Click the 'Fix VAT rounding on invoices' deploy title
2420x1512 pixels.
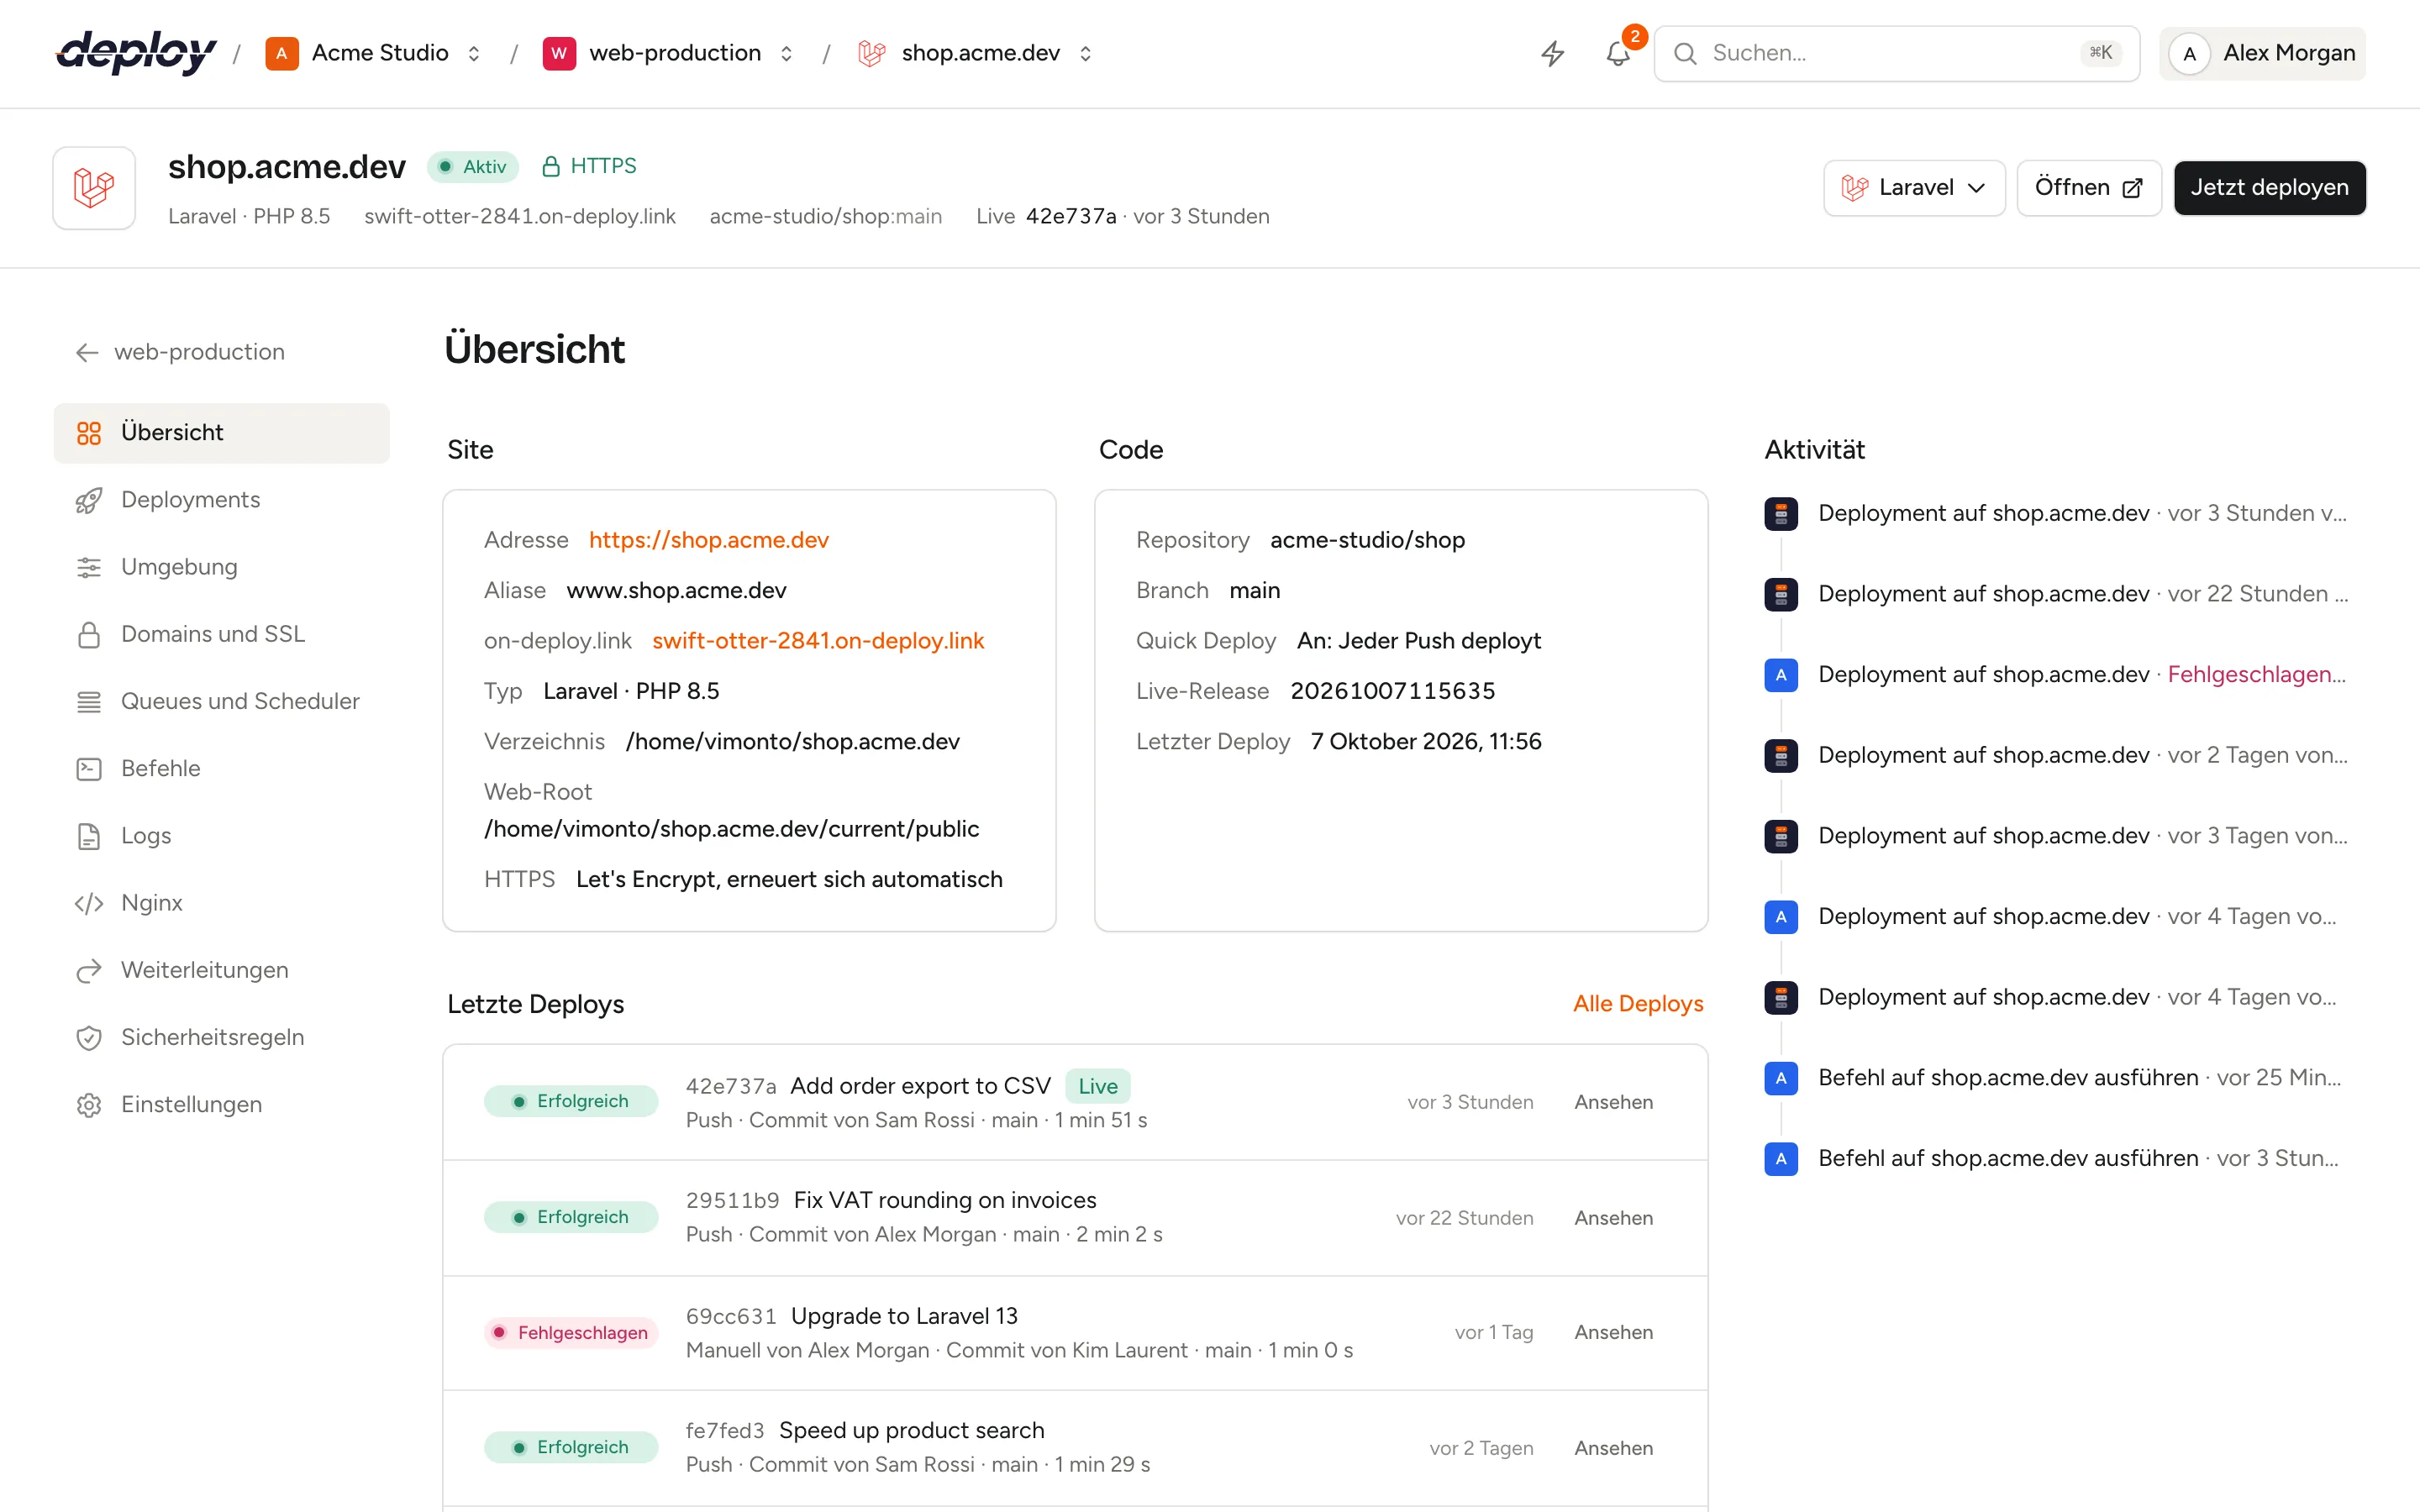click(944, 1200)
